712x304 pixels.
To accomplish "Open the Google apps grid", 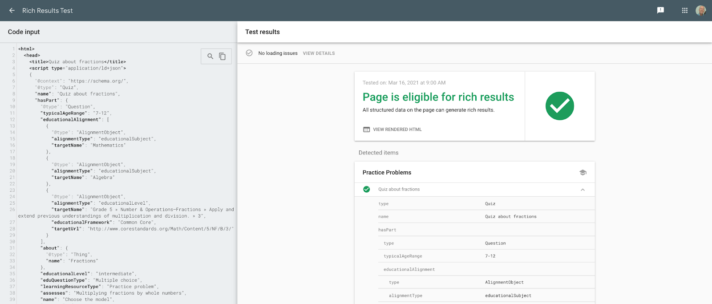I will click(685, 10).
